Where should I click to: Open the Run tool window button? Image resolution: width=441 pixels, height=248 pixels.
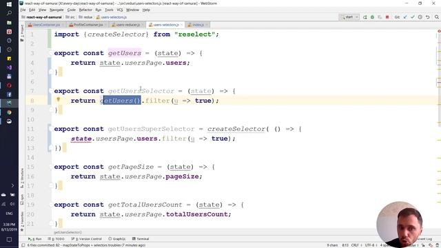pos(34,239)
